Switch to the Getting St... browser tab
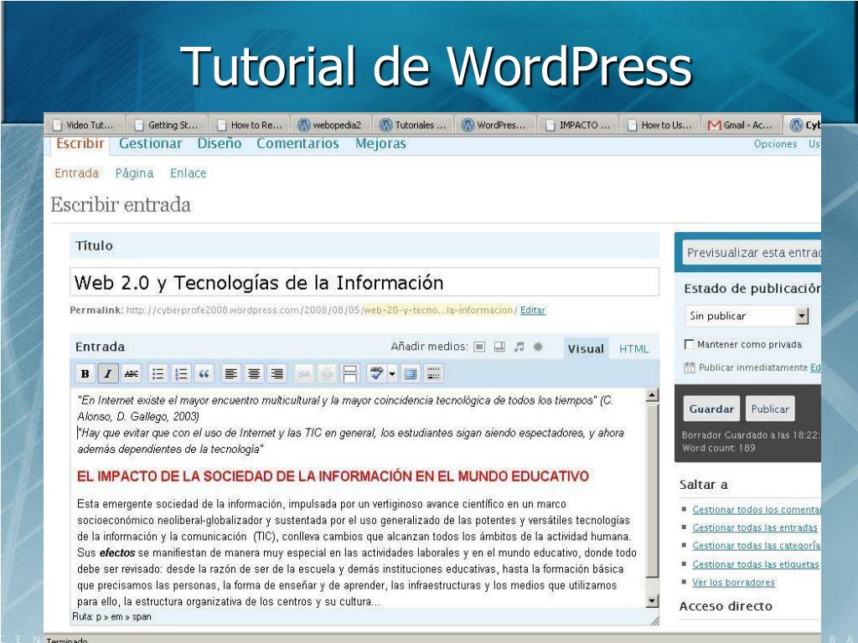 click(x=167, y=126)
